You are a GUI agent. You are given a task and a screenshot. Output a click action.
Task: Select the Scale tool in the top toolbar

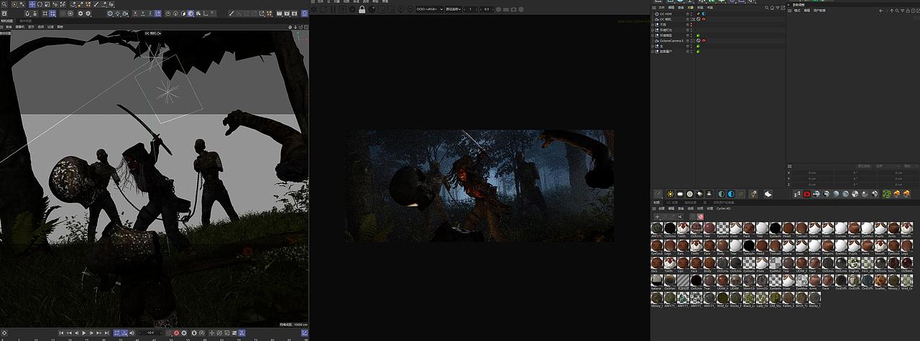click(x=47, y=4)
